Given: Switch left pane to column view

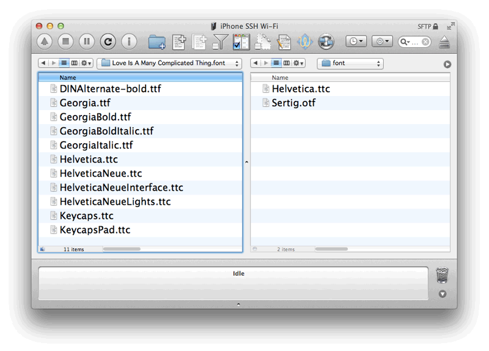Looking at the screenshot, I should pyautogui.click(x=74, y=63).
